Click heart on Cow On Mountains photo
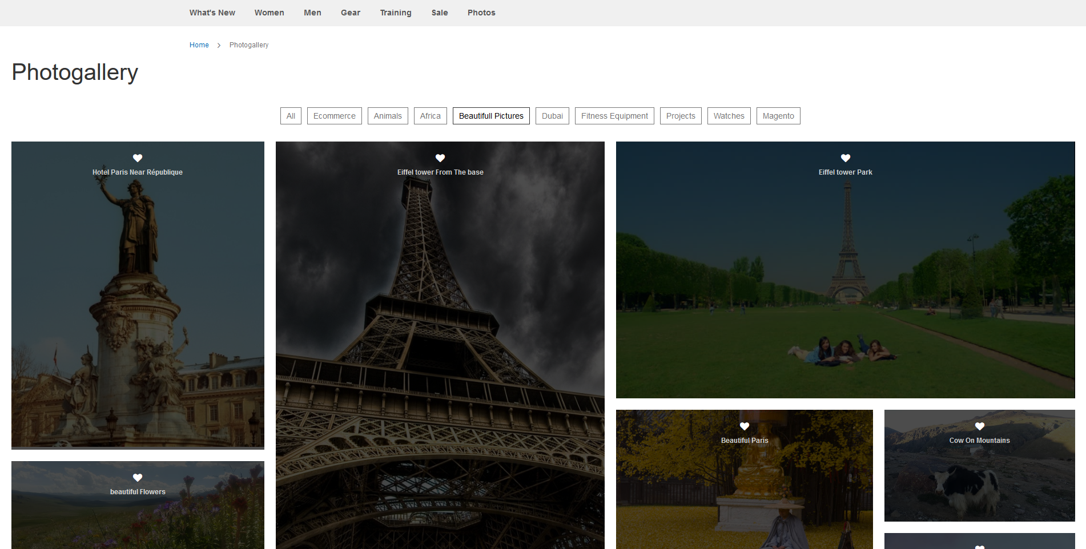The height and width of the screenshot is (549, 1086). pos(980,426)
